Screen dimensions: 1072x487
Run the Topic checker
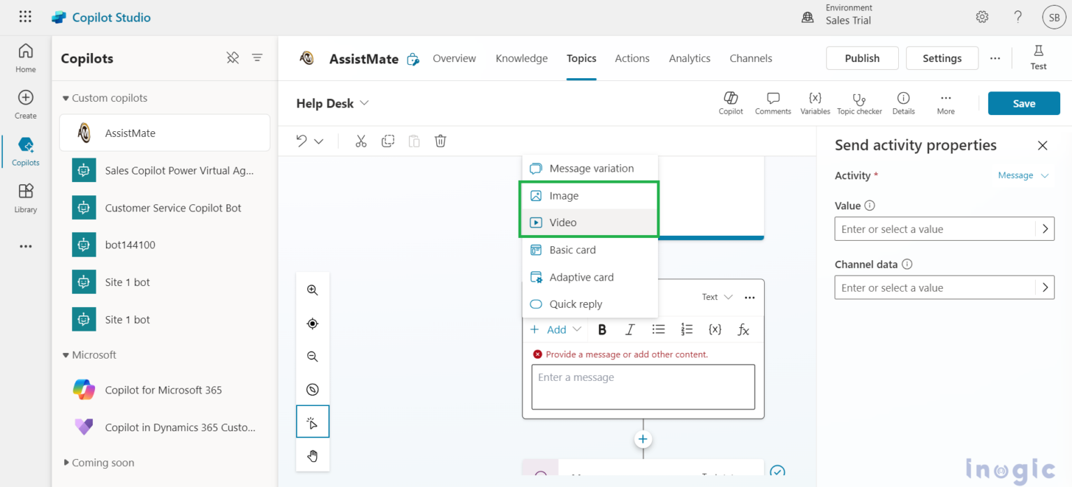pyautogui.click(x=859, y=103)
